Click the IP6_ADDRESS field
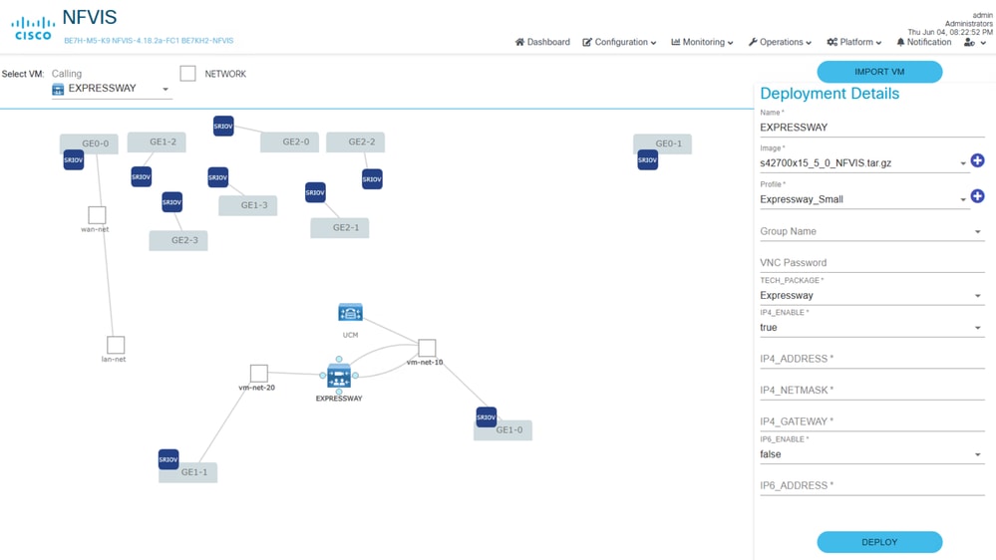Viewport: 996px width, 560px height. click(872, 485)
